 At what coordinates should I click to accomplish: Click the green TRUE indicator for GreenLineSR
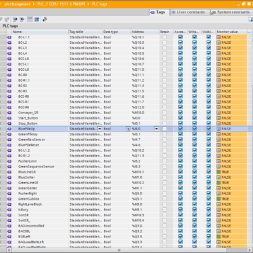point(219,183)
